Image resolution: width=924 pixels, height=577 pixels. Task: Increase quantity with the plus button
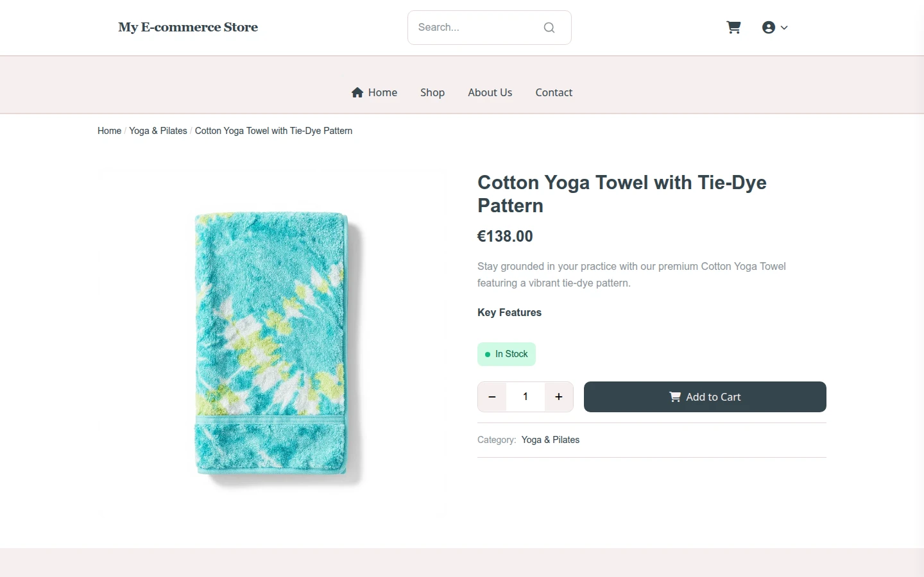coord(559,397)
